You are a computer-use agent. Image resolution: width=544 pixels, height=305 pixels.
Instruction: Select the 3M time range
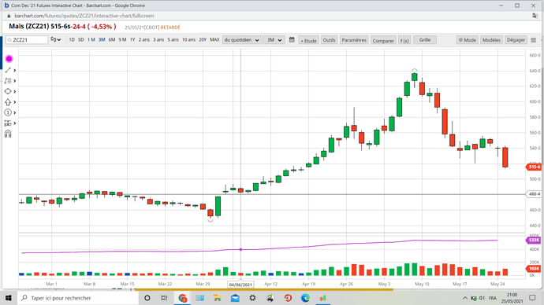coord(102,40)
